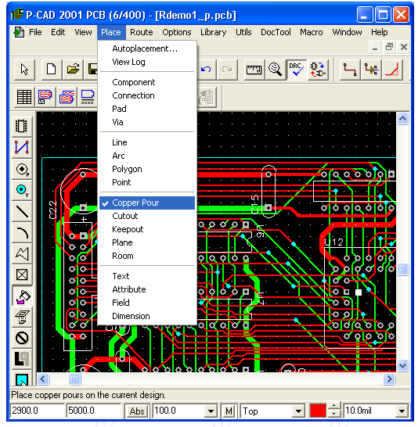The image size is (418, 427).
Task: Select the Place Pad tool
Action: tap(22, 169)
